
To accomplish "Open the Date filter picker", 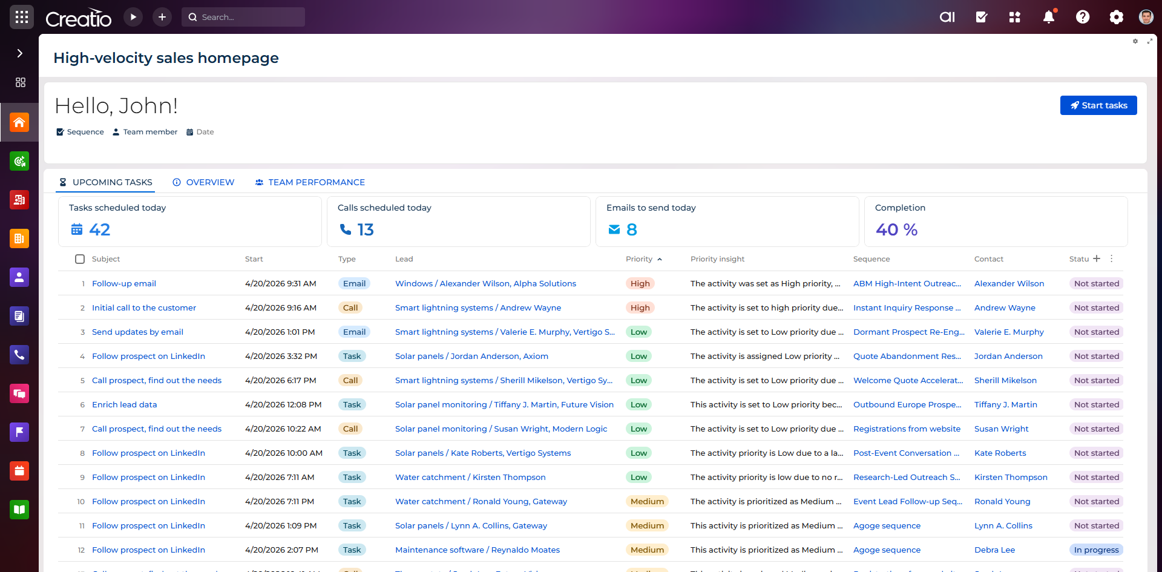I will click(200, 132).
